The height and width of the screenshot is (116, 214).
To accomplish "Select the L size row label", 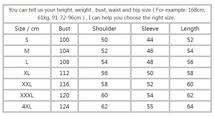I will tap(27, 62).
